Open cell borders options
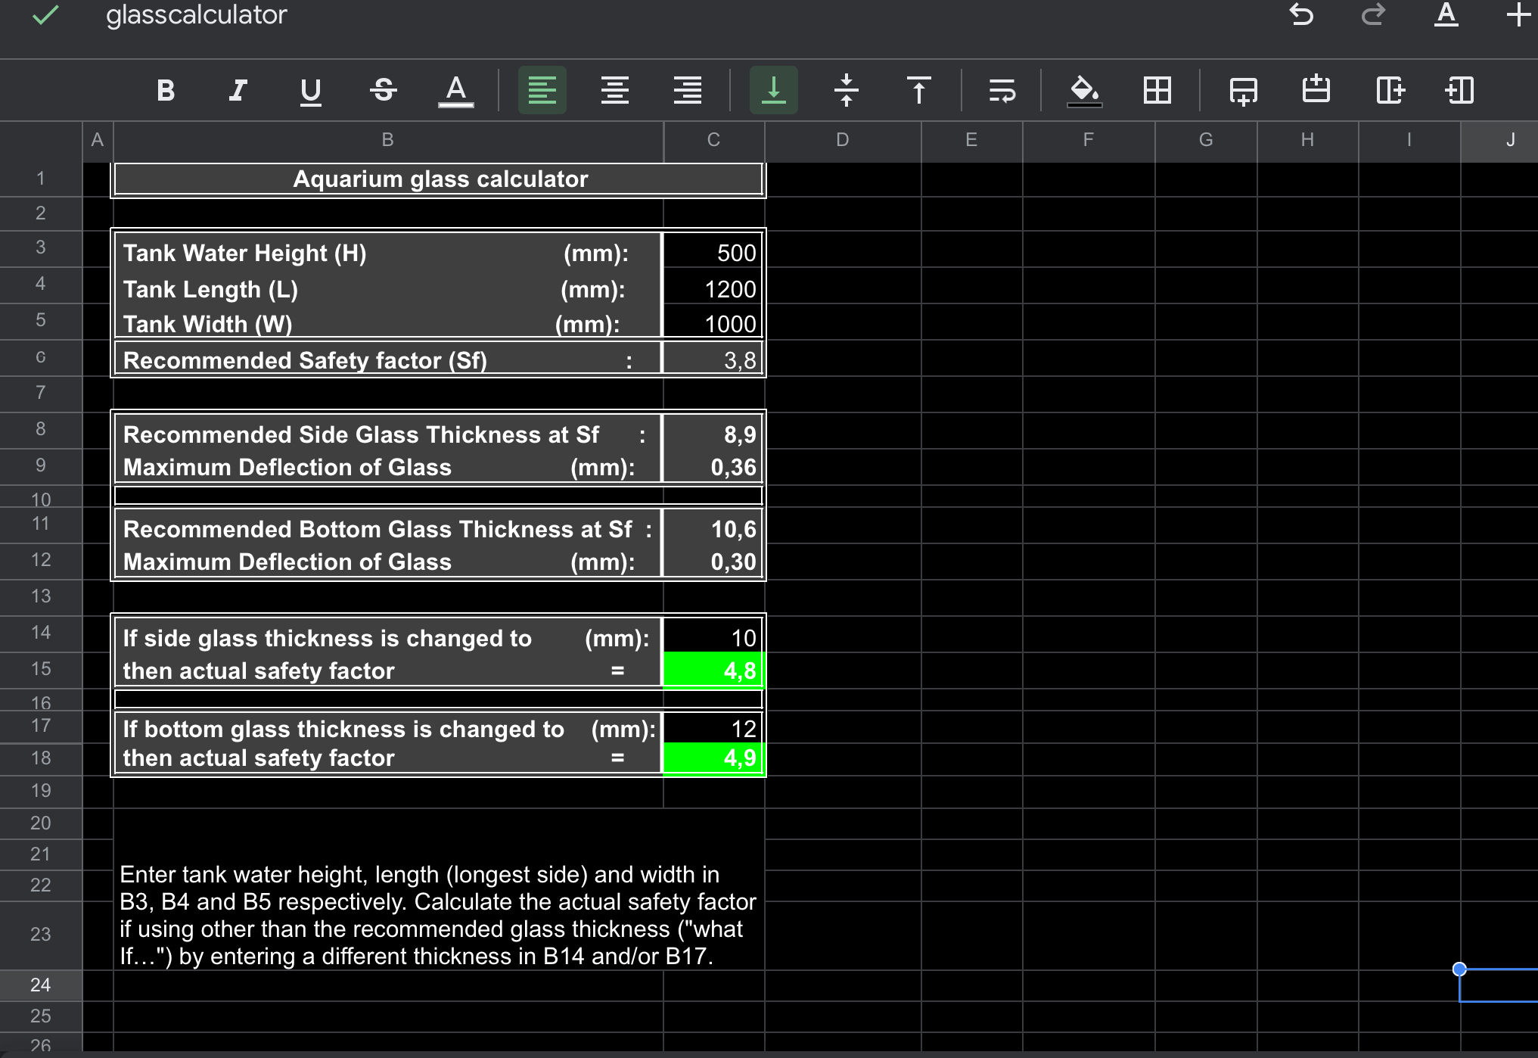This screenshot has width=1538, height=1058. (1157, 90)
